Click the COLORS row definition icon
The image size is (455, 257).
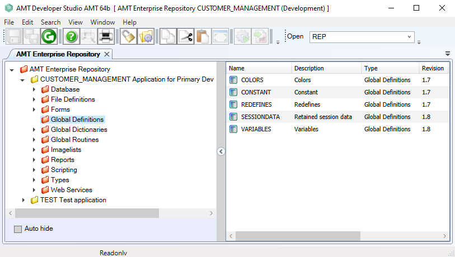[x=233, y=80]
